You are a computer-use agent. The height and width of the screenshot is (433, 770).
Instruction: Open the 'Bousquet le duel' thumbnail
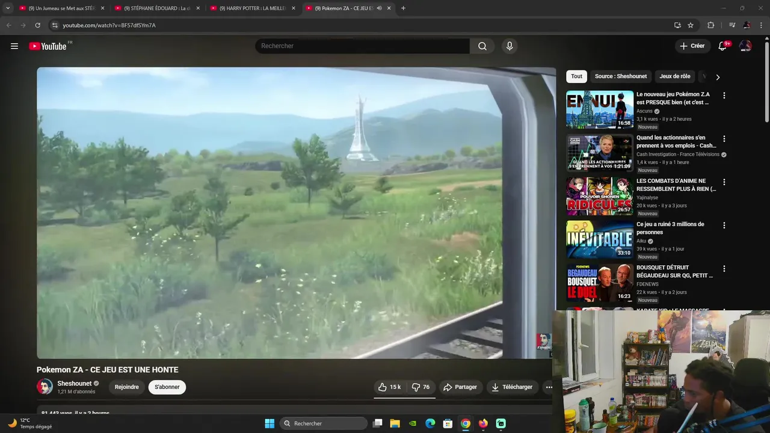pos(600,283)
